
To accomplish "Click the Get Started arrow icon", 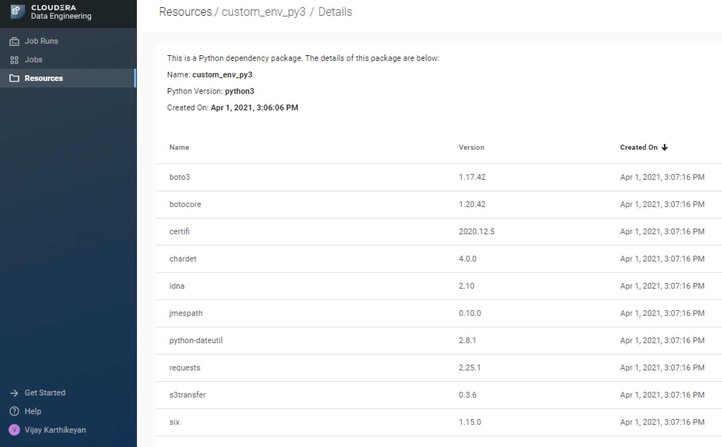I will click(14, 393).
